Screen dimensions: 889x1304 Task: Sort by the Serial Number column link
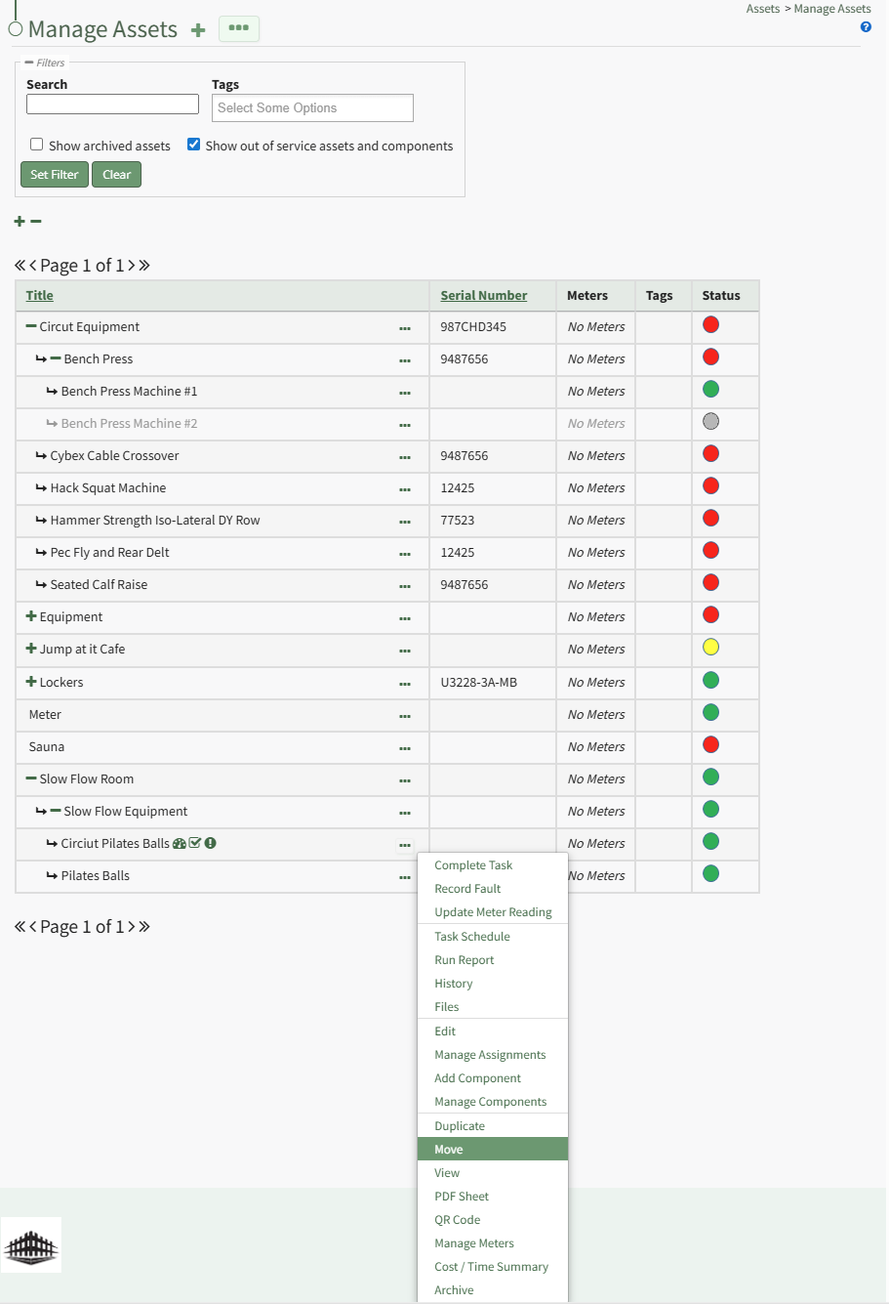(x=483, y=296)
